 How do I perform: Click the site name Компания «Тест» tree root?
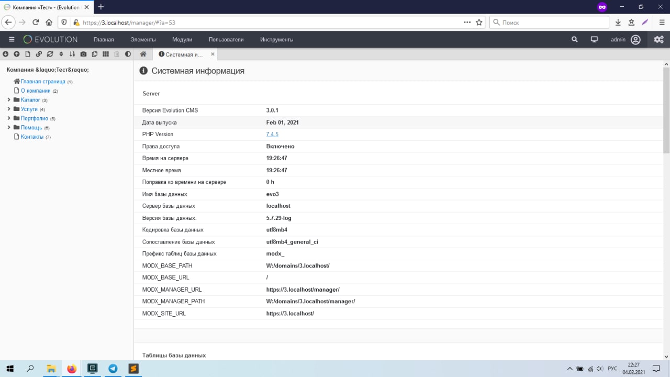pyautogui.click(x=48, y=70)
